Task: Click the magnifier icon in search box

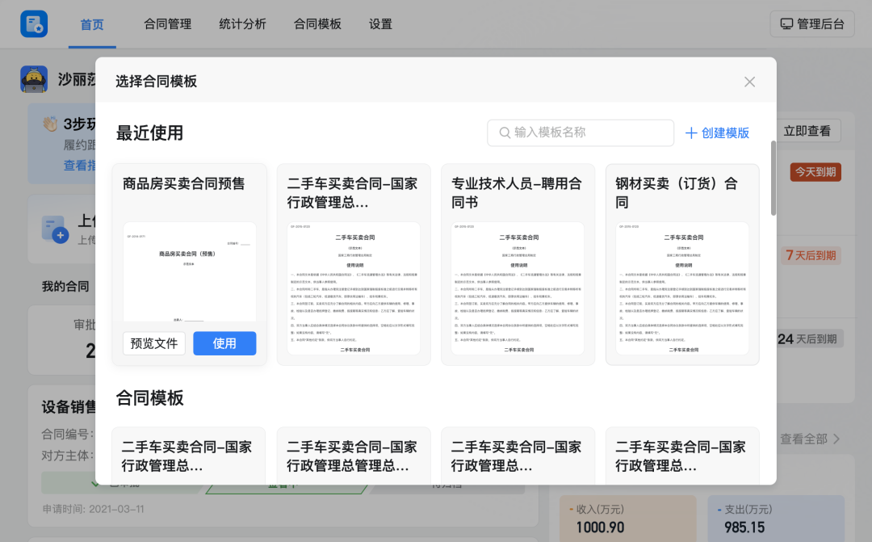Action: 505,132
